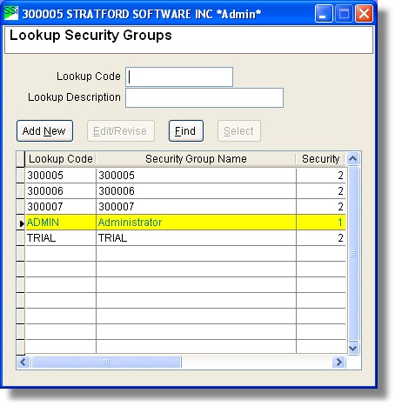Viewport: 395px width, 406px height.
Task: Sort by the Lookup Code column header
Action: 60,159
